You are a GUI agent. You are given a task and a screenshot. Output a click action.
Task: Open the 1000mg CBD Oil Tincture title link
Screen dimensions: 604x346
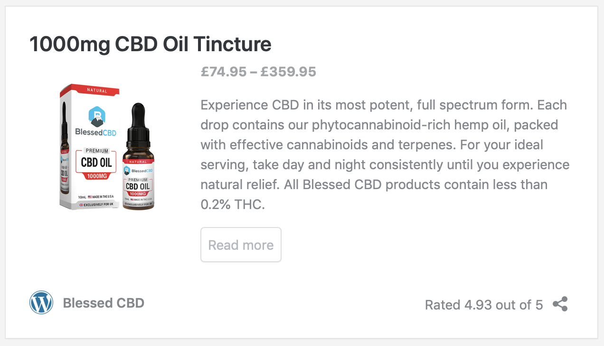pos(151,44)
